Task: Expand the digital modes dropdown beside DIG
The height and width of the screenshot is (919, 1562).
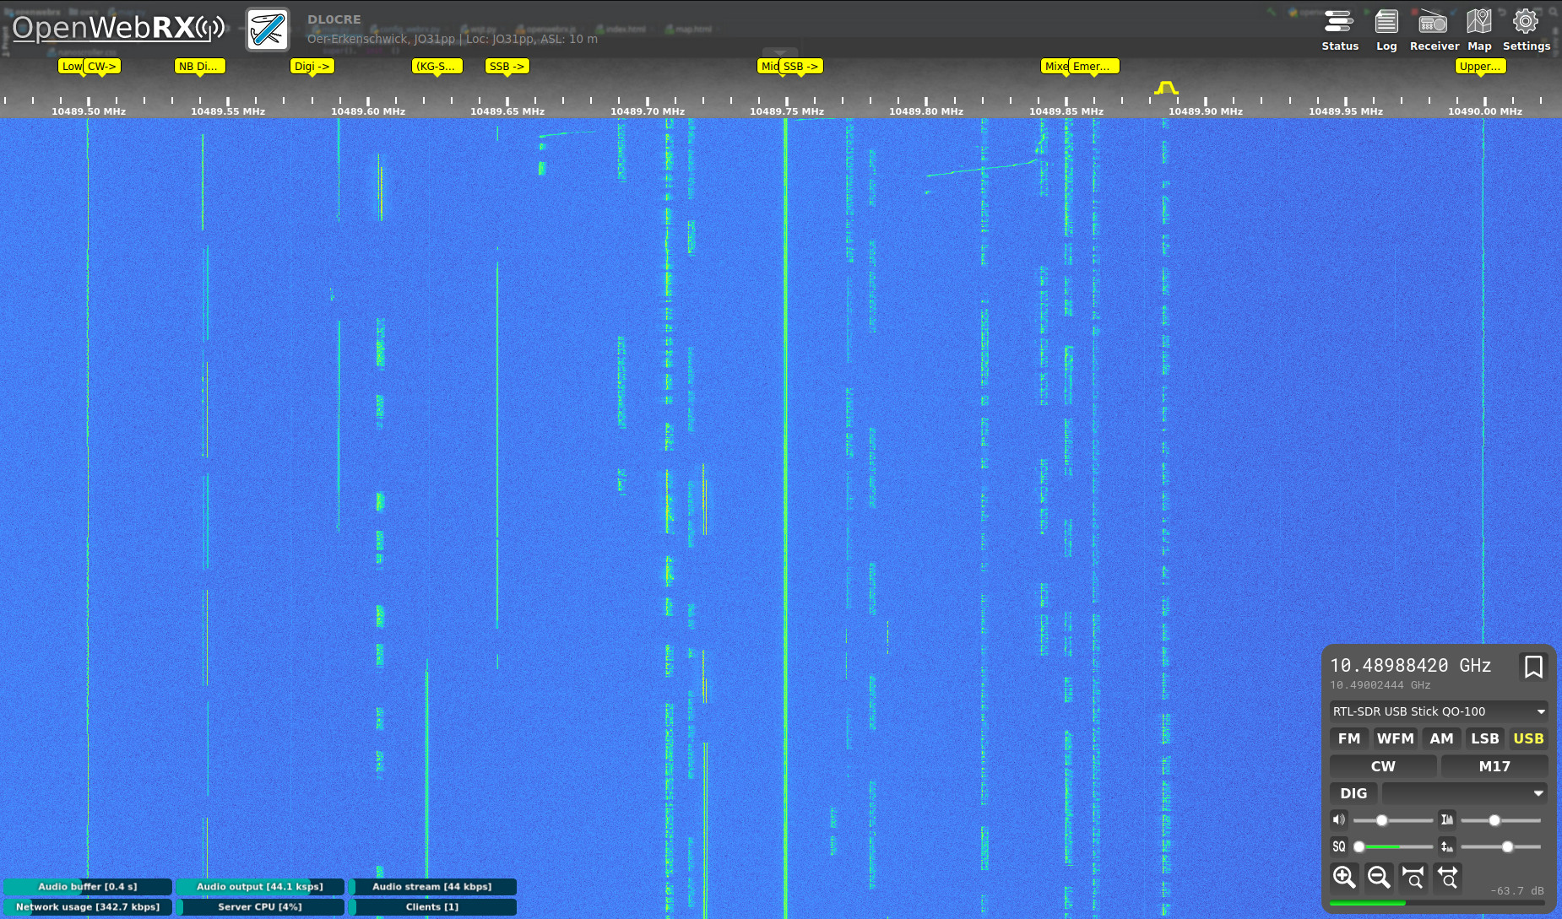Action: point(1464,793)
